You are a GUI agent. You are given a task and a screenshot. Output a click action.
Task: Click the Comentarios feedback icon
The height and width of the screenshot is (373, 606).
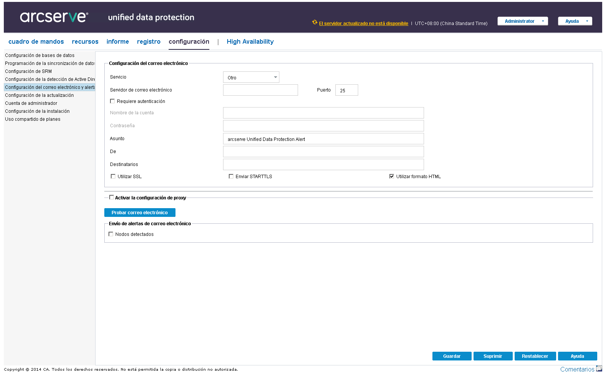[x=599, y=368]
